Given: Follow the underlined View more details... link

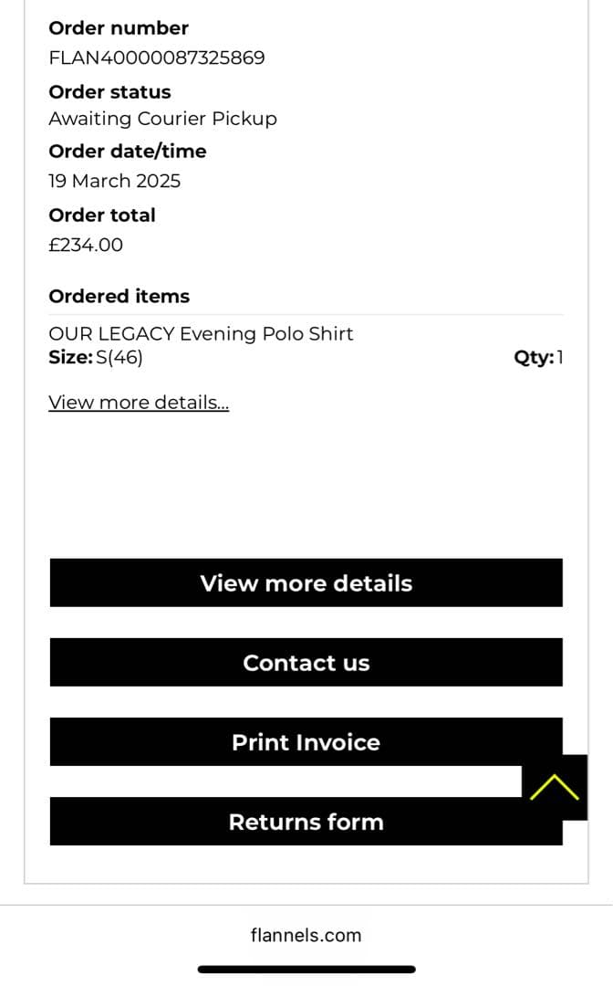Looking at the screenshot, I should coord(139,403).
